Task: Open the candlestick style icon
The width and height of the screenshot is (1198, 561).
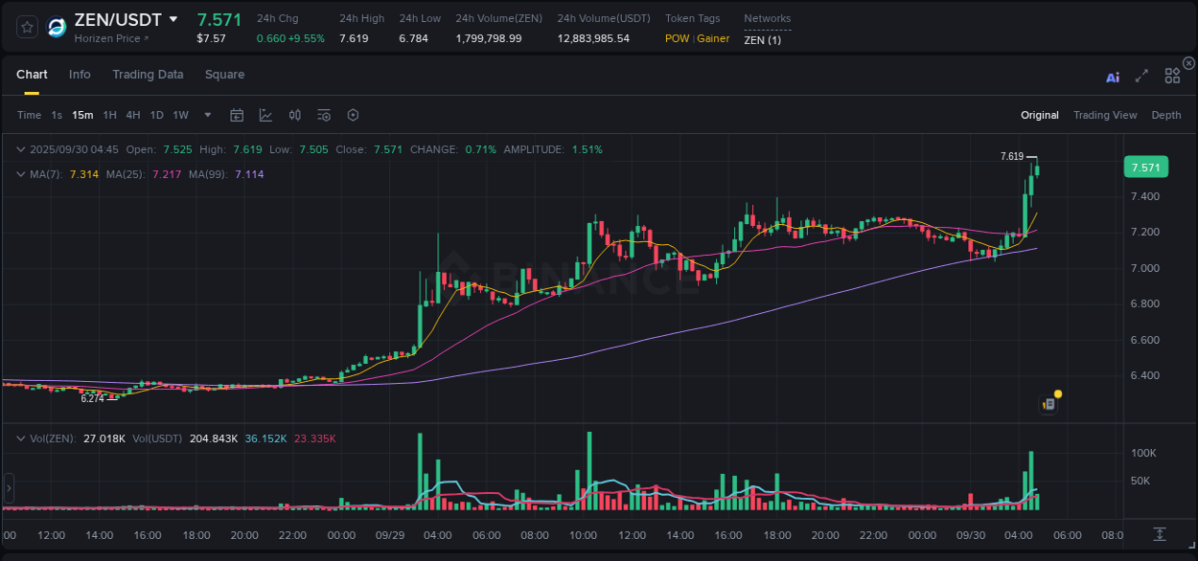Action: (294, 114)
